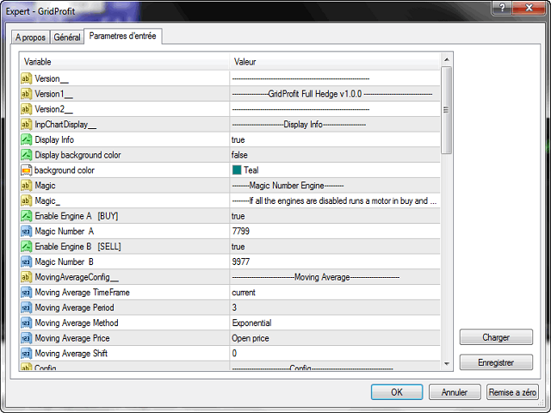Click the Annuler button
This screenshot has width=551, height=413.
click(455, 392)
